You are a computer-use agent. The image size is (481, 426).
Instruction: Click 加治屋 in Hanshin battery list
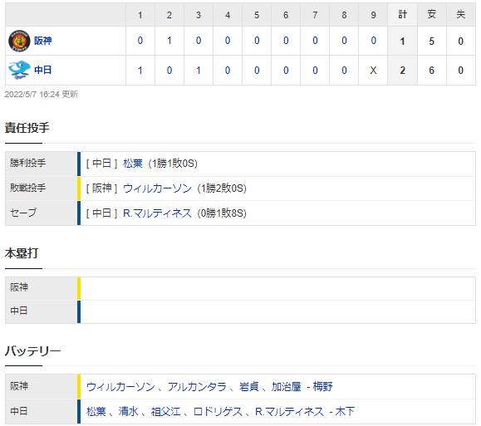coord(287,387)
